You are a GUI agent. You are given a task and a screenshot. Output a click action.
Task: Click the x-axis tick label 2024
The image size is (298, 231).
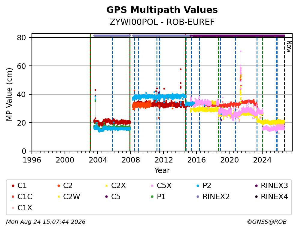(x=262, y=160)
